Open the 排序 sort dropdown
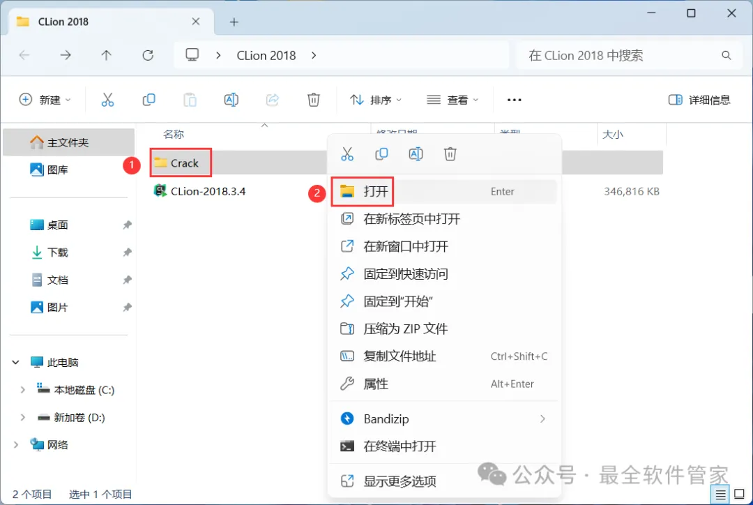This screenshot has height=505, width=753. 376,100
